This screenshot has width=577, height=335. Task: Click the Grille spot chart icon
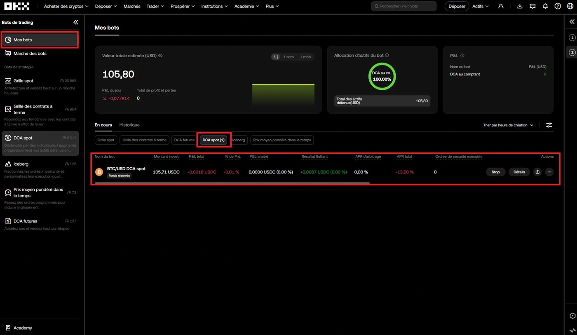click(8, 81)
